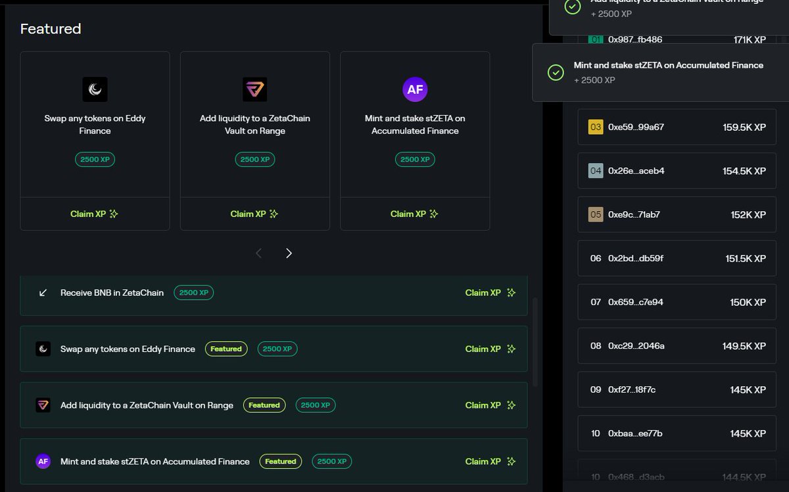Claim XP for Swap any tokens list row

[x=490, y=349]
